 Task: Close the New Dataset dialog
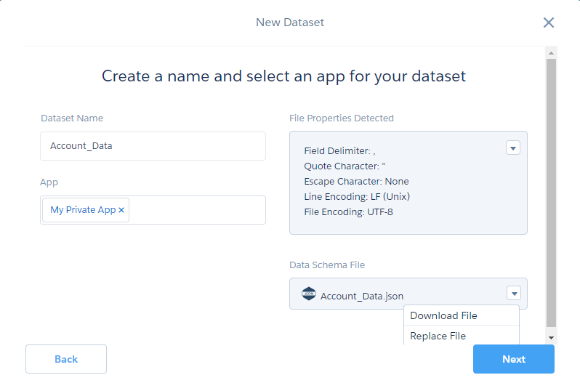[549, 23]
